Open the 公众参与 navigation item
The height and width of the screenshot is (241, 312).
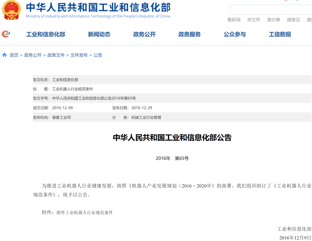[235, 34]
